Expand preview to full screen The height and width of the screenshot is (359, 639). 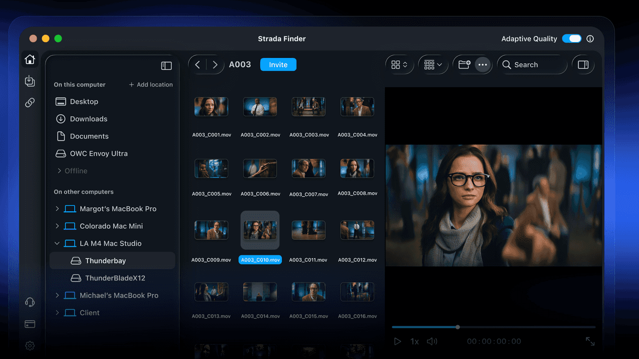(590, 341)
